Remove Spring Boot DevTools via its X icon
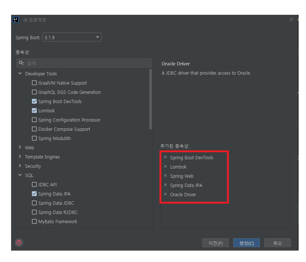 click(165, 157)
